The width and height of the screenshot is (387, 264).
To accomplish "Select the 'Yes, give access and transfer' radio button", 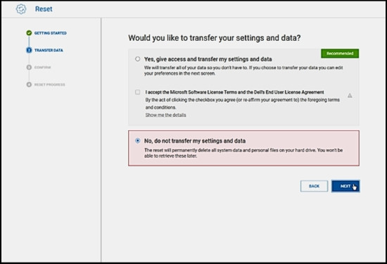I will (x=137, y=58).
